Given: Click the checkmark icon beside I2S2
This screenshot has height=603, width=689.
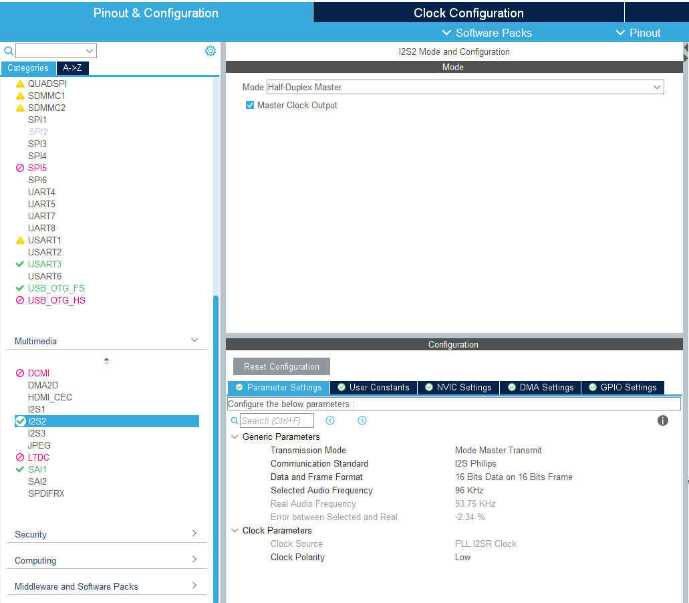Looking at the screenshot, I should click(21, 421).
